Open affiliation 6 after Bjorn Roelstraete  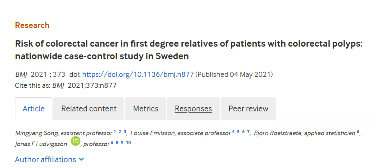click(358, 132)
